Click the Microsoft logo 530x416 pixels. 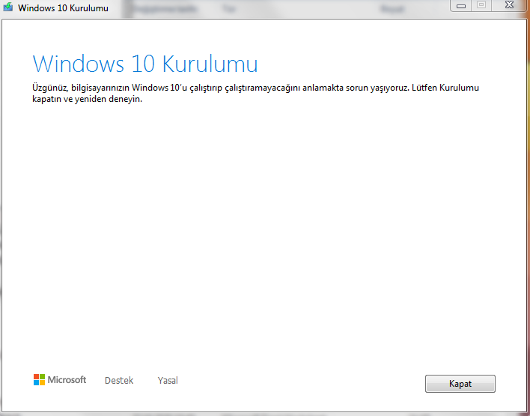pyautogui.click(x=60, y=380)
